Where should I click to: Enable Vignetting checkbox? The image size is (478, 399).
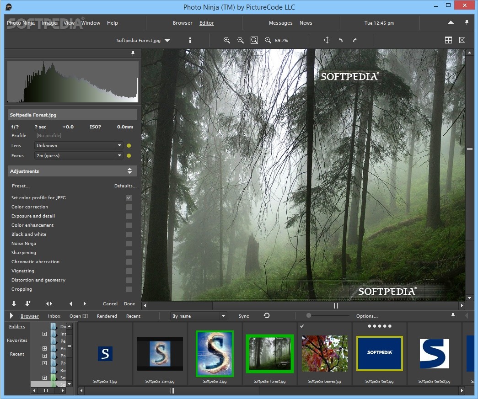click(x=129, y=271)
